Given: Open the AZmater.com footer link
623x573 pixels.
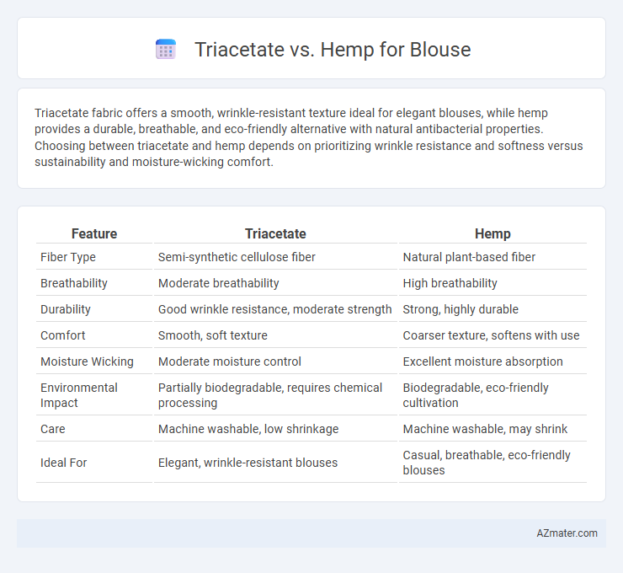Looking at the screenshot, I should click(567, 533).
